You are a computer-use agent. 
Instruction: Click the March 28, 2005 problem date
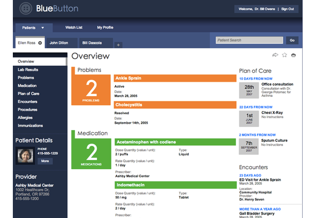126,96
